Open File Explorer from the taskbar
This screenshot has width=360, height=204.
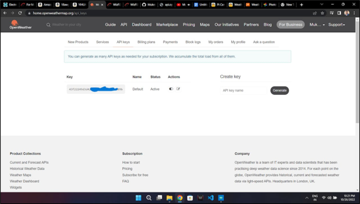tap(170, 198)
